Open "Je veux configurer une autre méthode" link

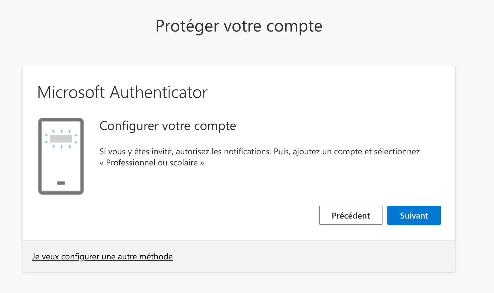(x=102, y=257)
